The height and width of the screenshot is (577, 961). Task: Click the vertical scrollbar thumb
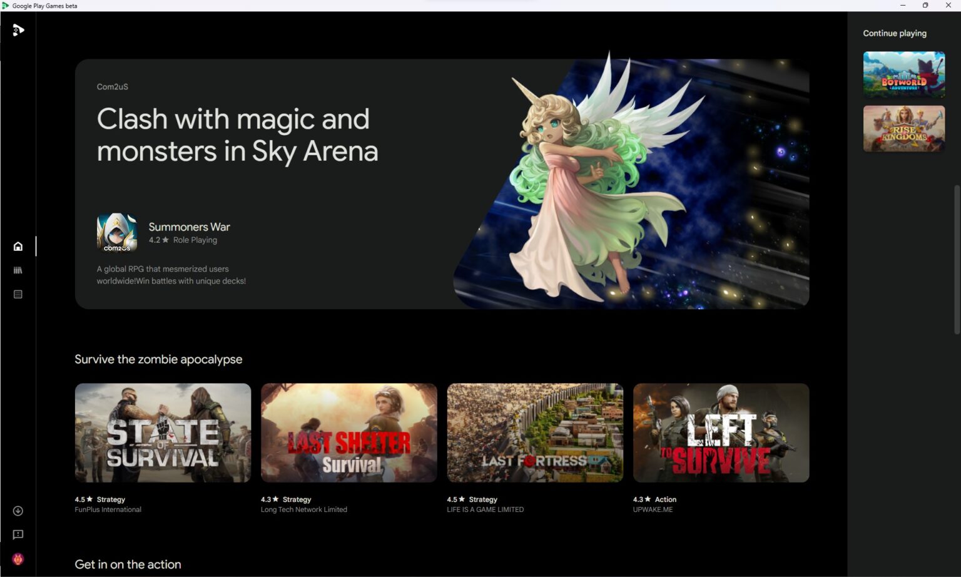(x=957, y=260)
